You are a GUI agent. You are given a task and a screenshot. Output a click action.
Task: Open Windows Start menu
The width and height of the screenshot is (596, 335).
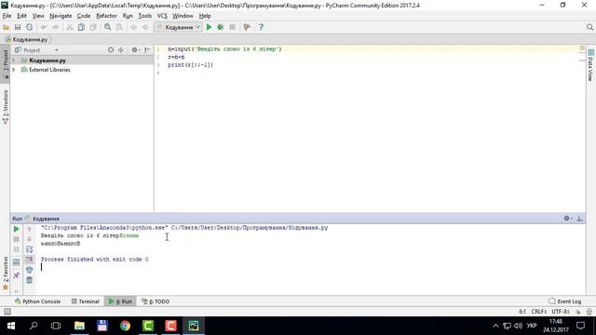point(10,326)
